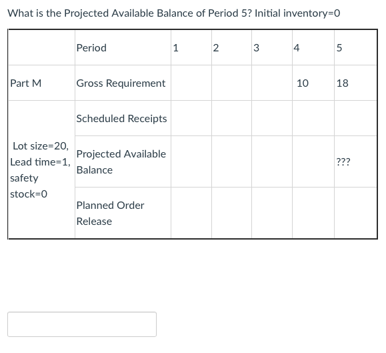
Task: Click the question text about Period 5
Action: [174, 13]
